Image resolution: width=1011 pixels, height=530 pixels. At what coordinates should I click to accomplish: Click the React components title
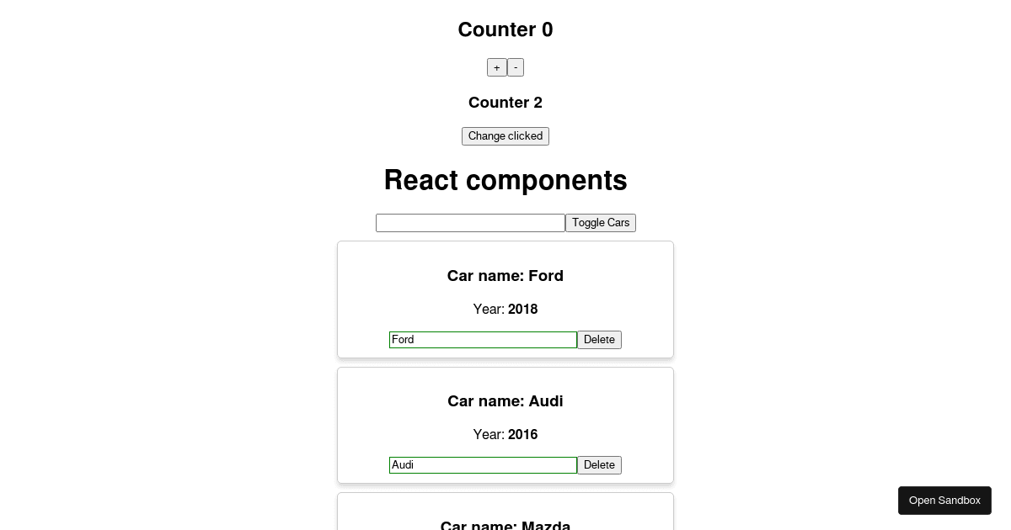[505, 181]
